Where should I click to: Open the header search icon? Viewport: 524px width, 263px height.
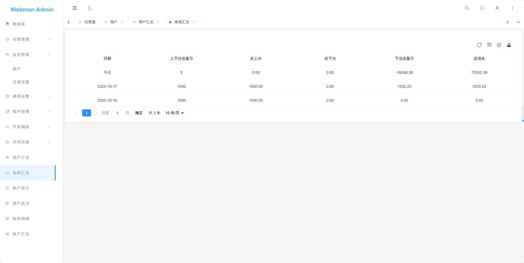click(467, 8)
